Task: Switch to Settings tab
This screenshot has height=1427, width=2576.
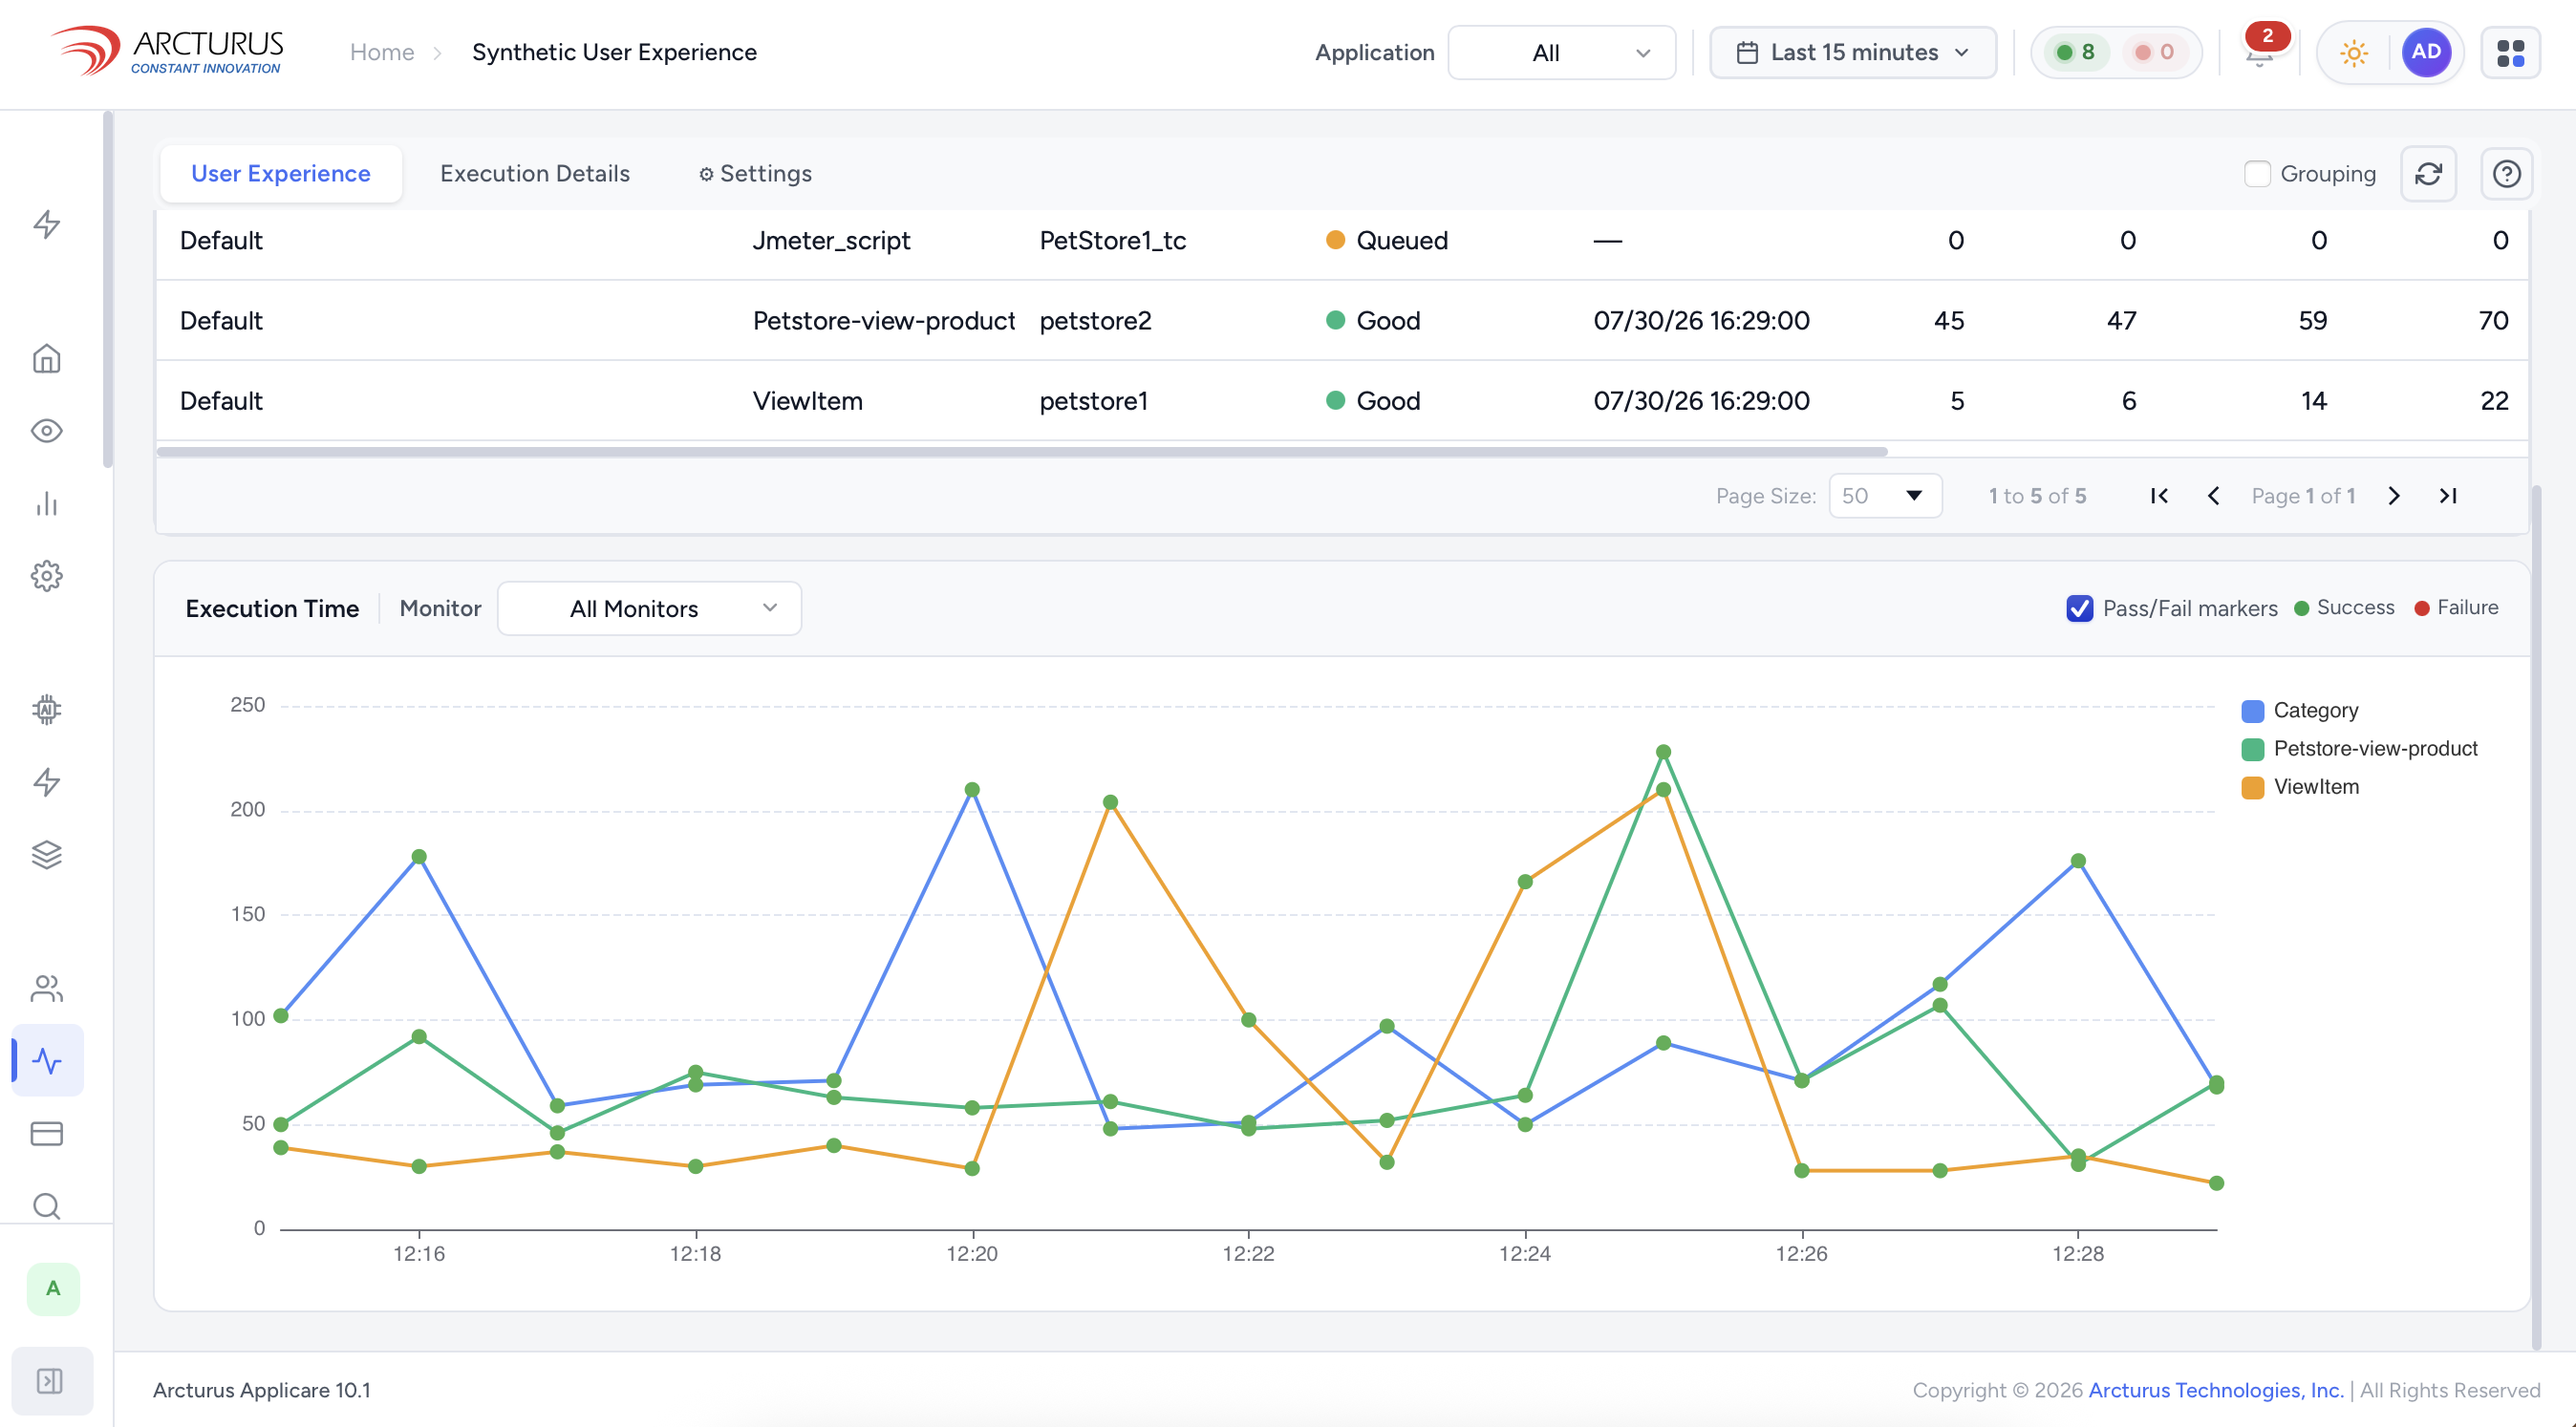Action: click(755, 174)
